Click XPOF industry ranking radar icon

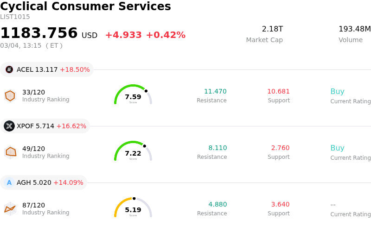[10, 152]
